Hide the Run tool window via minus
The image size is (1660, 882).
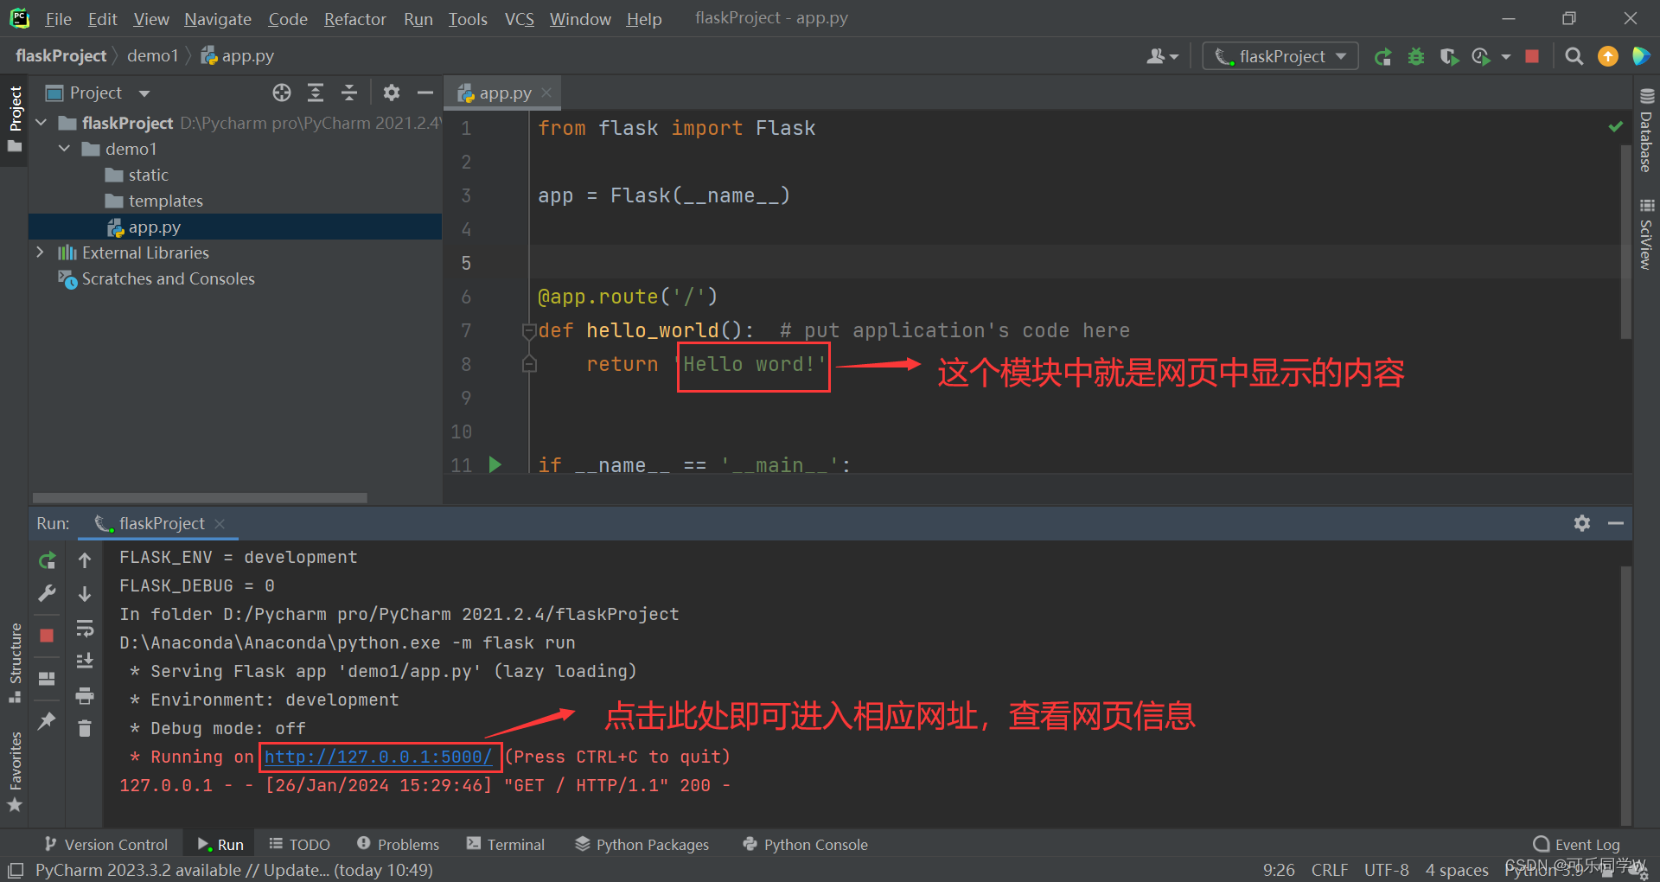tap(1615, 523)
